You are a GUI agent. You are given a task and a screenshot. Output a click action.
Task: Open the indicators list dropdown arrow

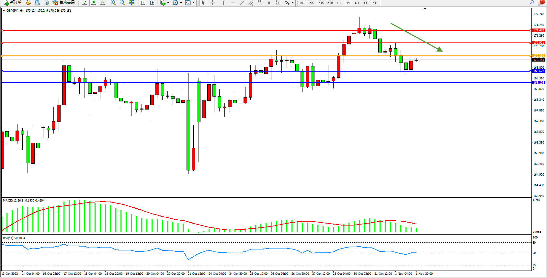click(x=168, y=3)
